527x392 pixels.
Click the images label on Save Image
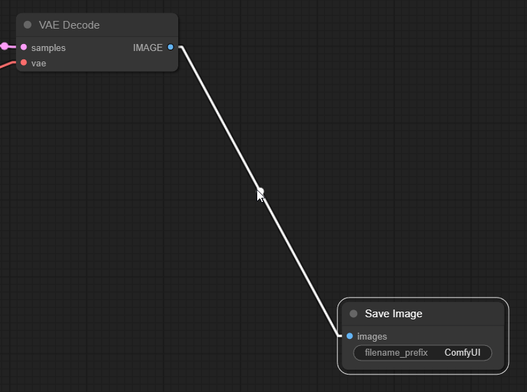[372, 336]
